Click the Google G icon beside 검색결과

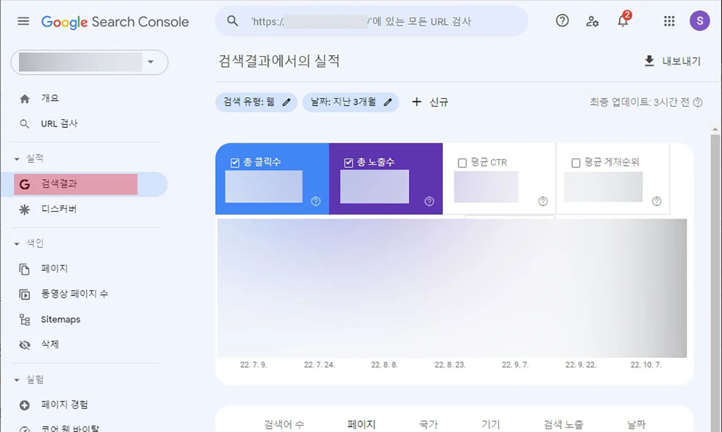[x=24, y=184]
